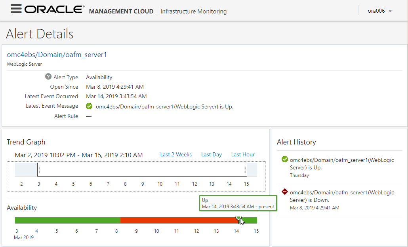The height and width of the screenshot is (247, 408).
Task: Click the red Down segment of the Availability bar
Action: point(178,220)
